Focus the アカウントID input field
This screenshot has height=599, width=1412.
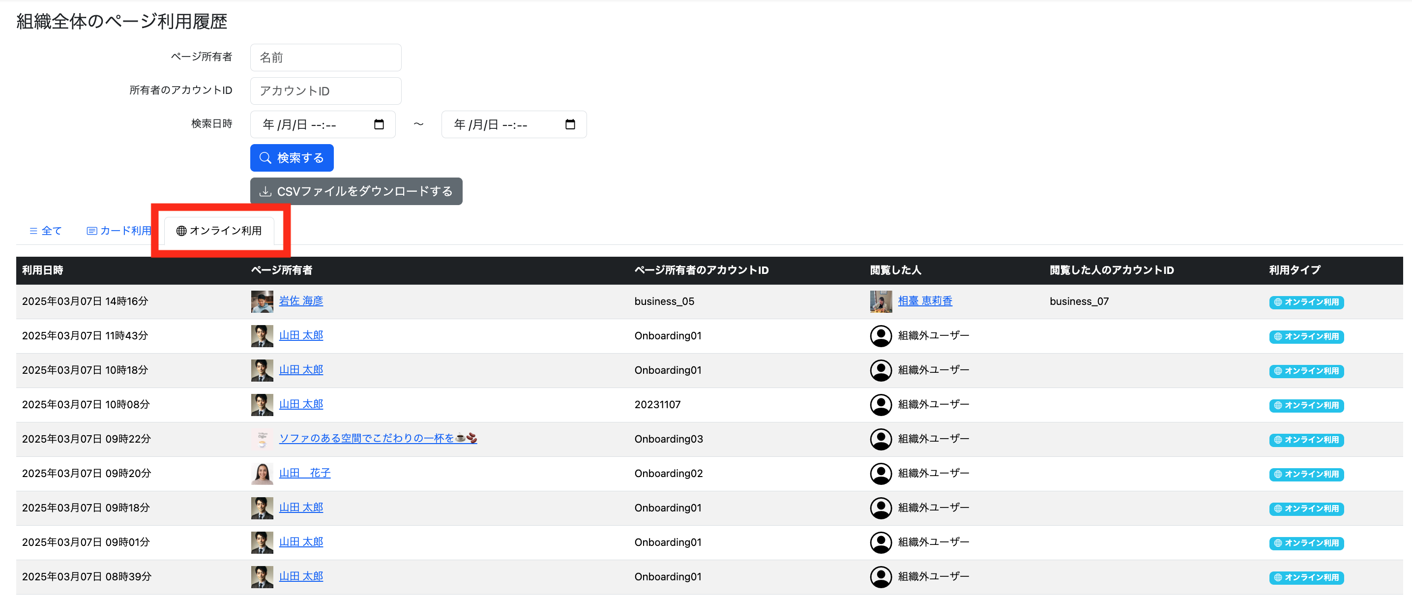[325, 91]
